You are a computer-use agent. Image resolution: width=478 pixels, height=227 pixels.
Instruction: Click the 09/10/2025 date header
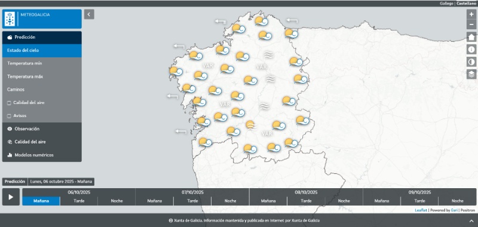point(419,192)
